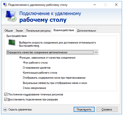This screenshot has width=123, height=115.
Task: Switch to the Дополнительно tab
Action: pos(86,31)
